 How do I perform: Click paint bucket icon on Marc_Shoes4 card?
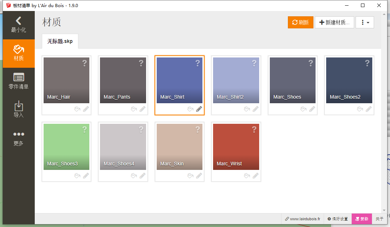pyautogui.click(x=134, y=176)
